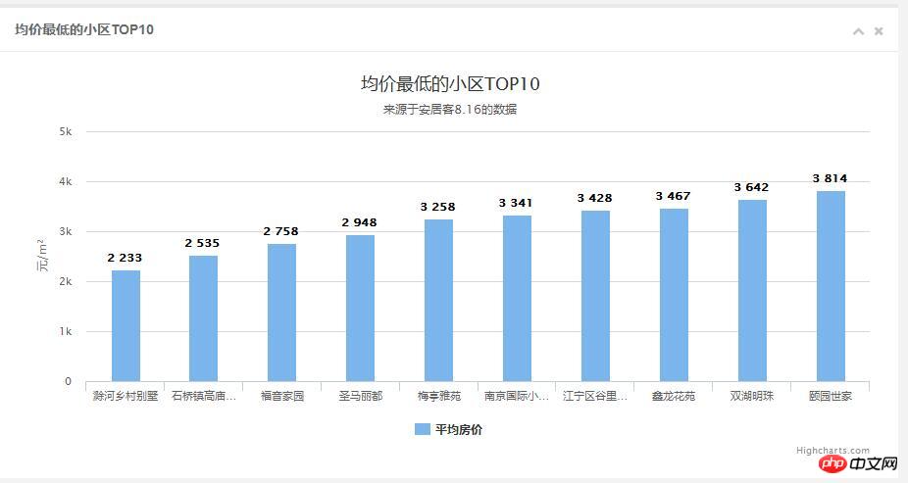Click the y-axis tick label 3k
The height and width of the screenshot is (483, 908).
click(x=66, y=231)
